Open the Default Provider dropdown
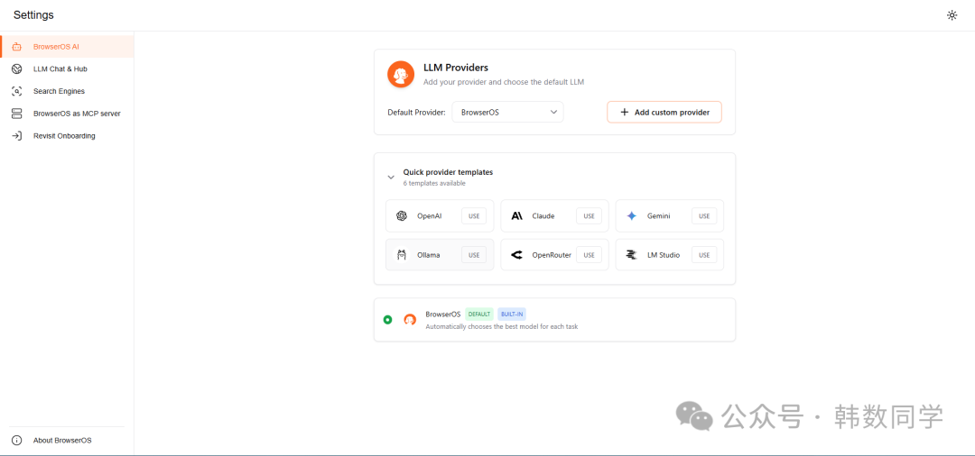Image resolution: width=975 pixels, height=456 pixels. click(x=507, y=113)
